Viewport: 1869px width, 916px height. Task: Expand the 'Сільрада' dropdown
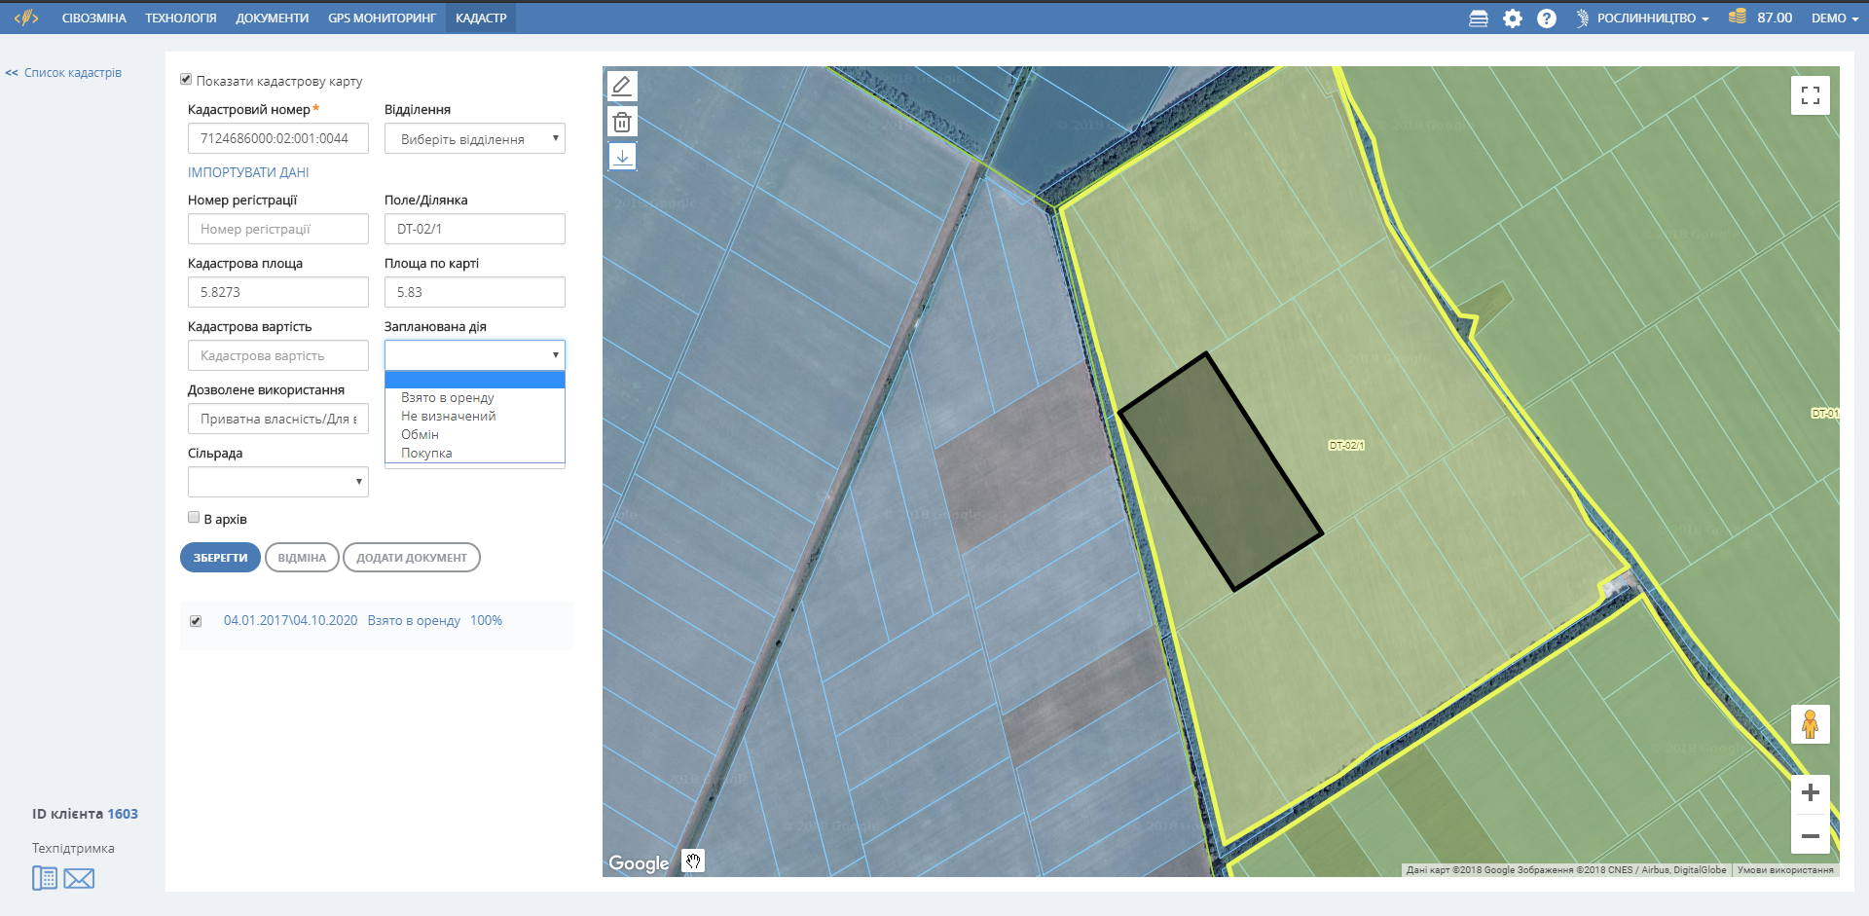(277, 482)
